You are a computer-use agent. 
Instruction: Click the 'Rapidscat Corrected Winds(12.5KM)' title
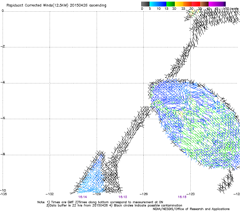[37, 6]
